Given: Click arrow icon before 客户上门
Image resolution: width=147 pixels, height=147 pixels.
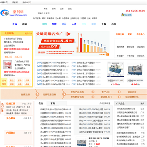Looking at the screenshot, I should (93, 92).
